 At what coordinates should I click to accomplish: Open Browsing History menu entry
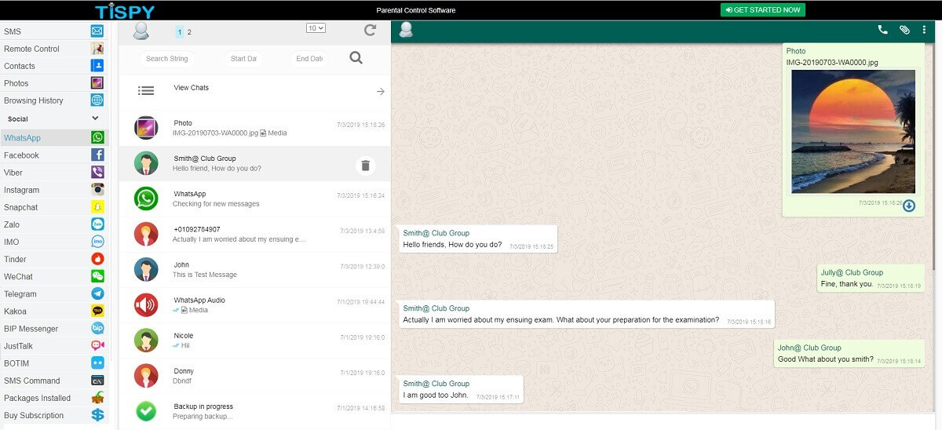click(x=53, y=100)
